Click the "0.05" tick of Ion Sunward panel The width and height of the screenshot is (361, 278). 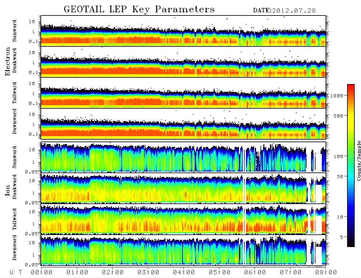[x=31, y=172]
